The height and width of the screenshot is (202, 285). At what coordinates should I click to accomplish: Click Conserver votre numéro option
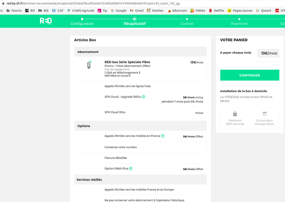pos(121,147)
